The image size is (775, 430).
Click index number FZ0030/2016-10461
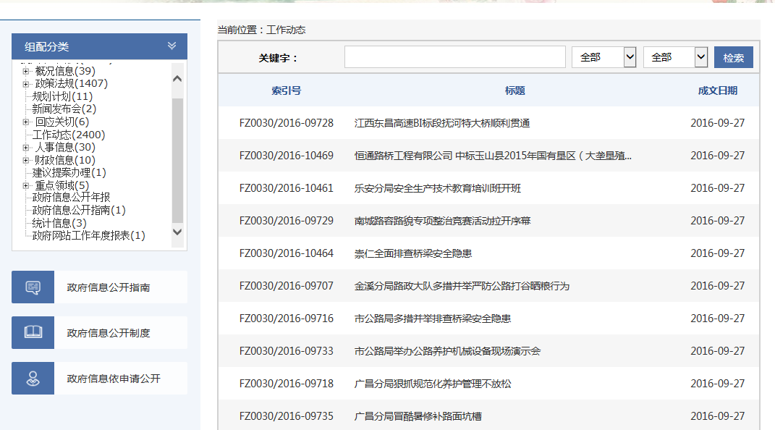(286, 188)
